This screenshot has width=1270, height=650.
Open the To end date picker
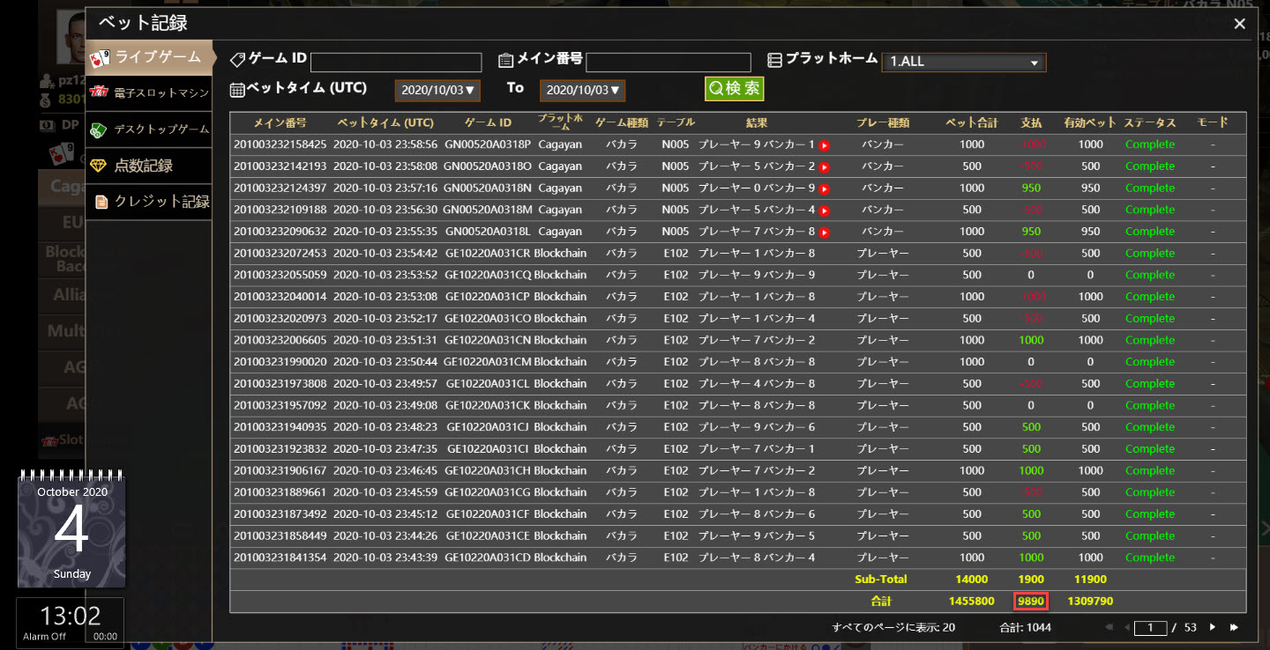(x=582, y=90)
